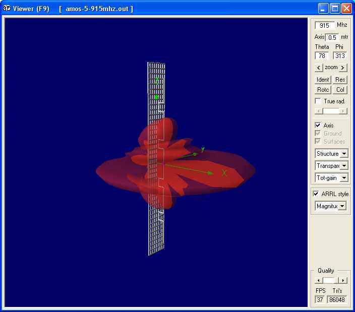355x312 pixels.
Task: Toggle the ARRL style checkbox
Action: pos(316,194)
